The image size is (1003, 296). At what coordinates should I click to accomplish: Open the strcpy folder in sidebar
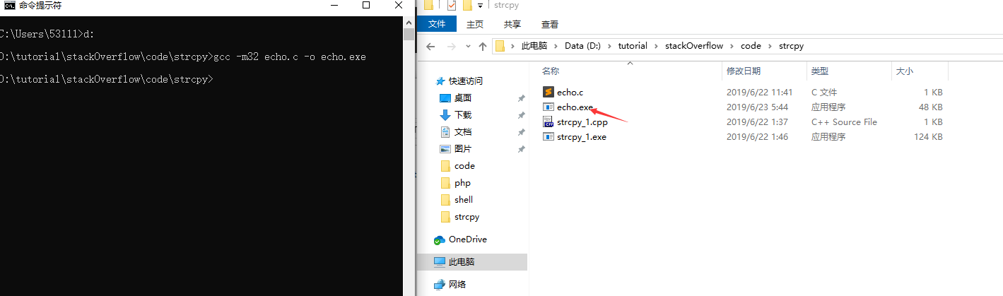(467, 216)
